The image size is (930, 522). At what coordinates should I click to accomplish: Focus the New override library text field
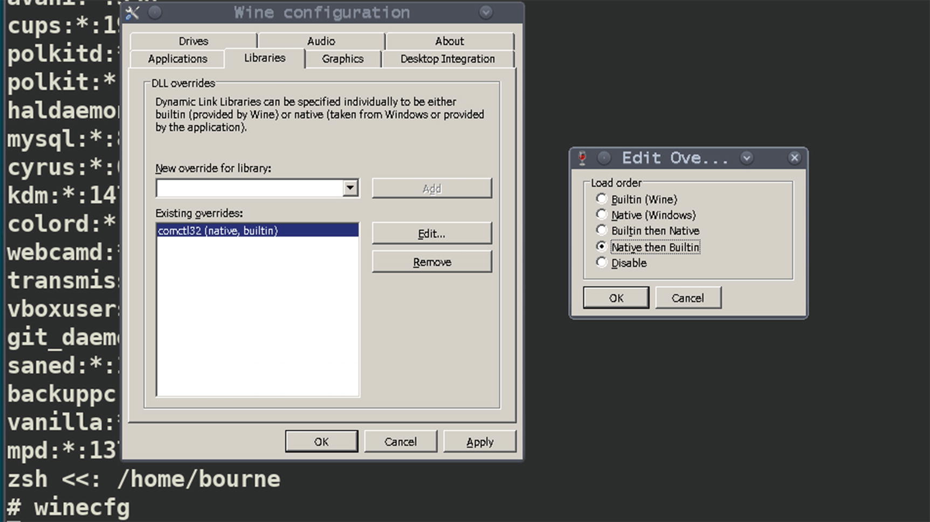pyautogui.click(x=250, y=188)
